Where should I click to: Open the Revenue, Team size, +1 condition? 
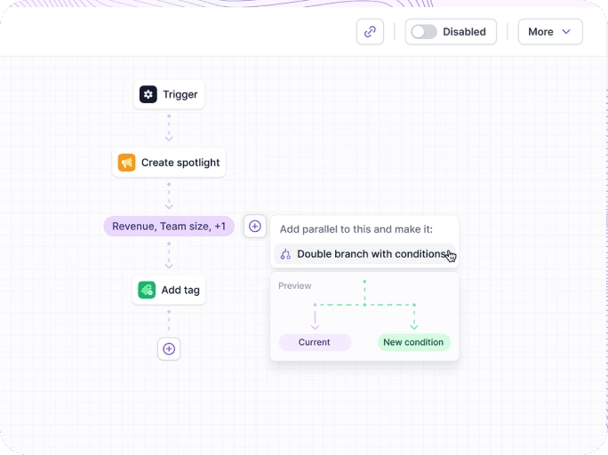point(169,227)
